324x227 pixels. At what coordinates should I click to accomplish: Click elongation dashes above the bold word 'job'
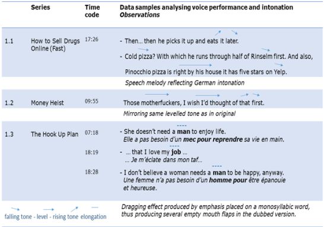tap(174, 146)
